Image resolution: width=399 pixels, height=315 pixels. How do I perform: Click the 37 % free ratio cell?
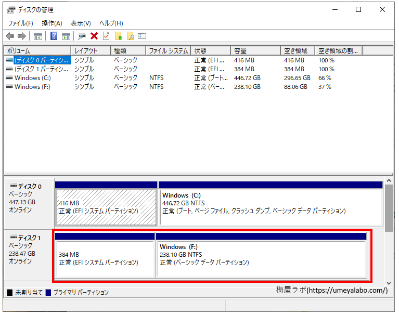[325, 87]
